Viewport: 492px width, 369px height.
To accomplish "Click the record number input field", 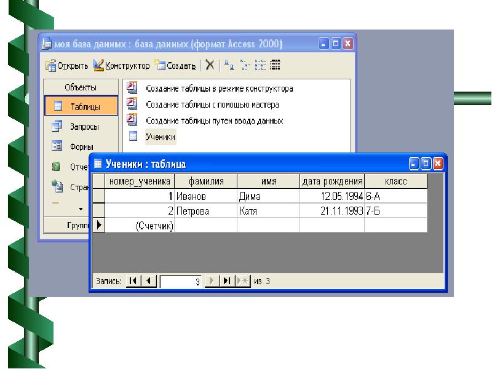I will pyautogui.click(x=181, y=281).
